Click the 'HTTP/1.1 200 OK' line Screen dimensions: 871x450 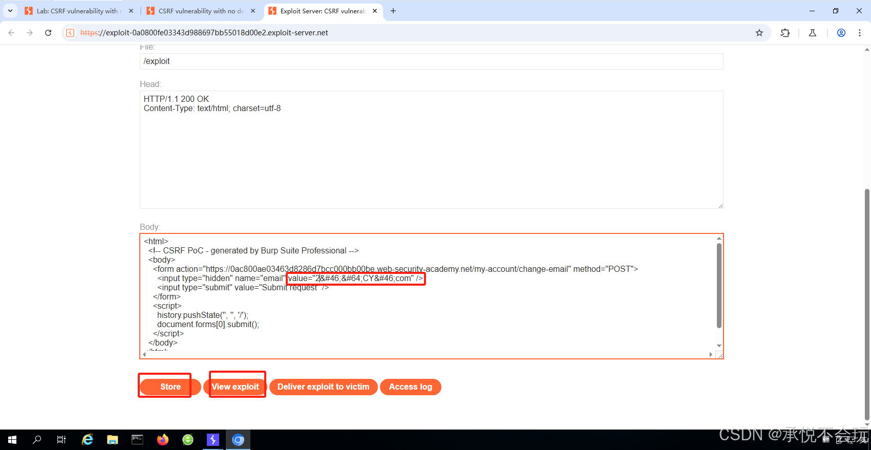176,99
